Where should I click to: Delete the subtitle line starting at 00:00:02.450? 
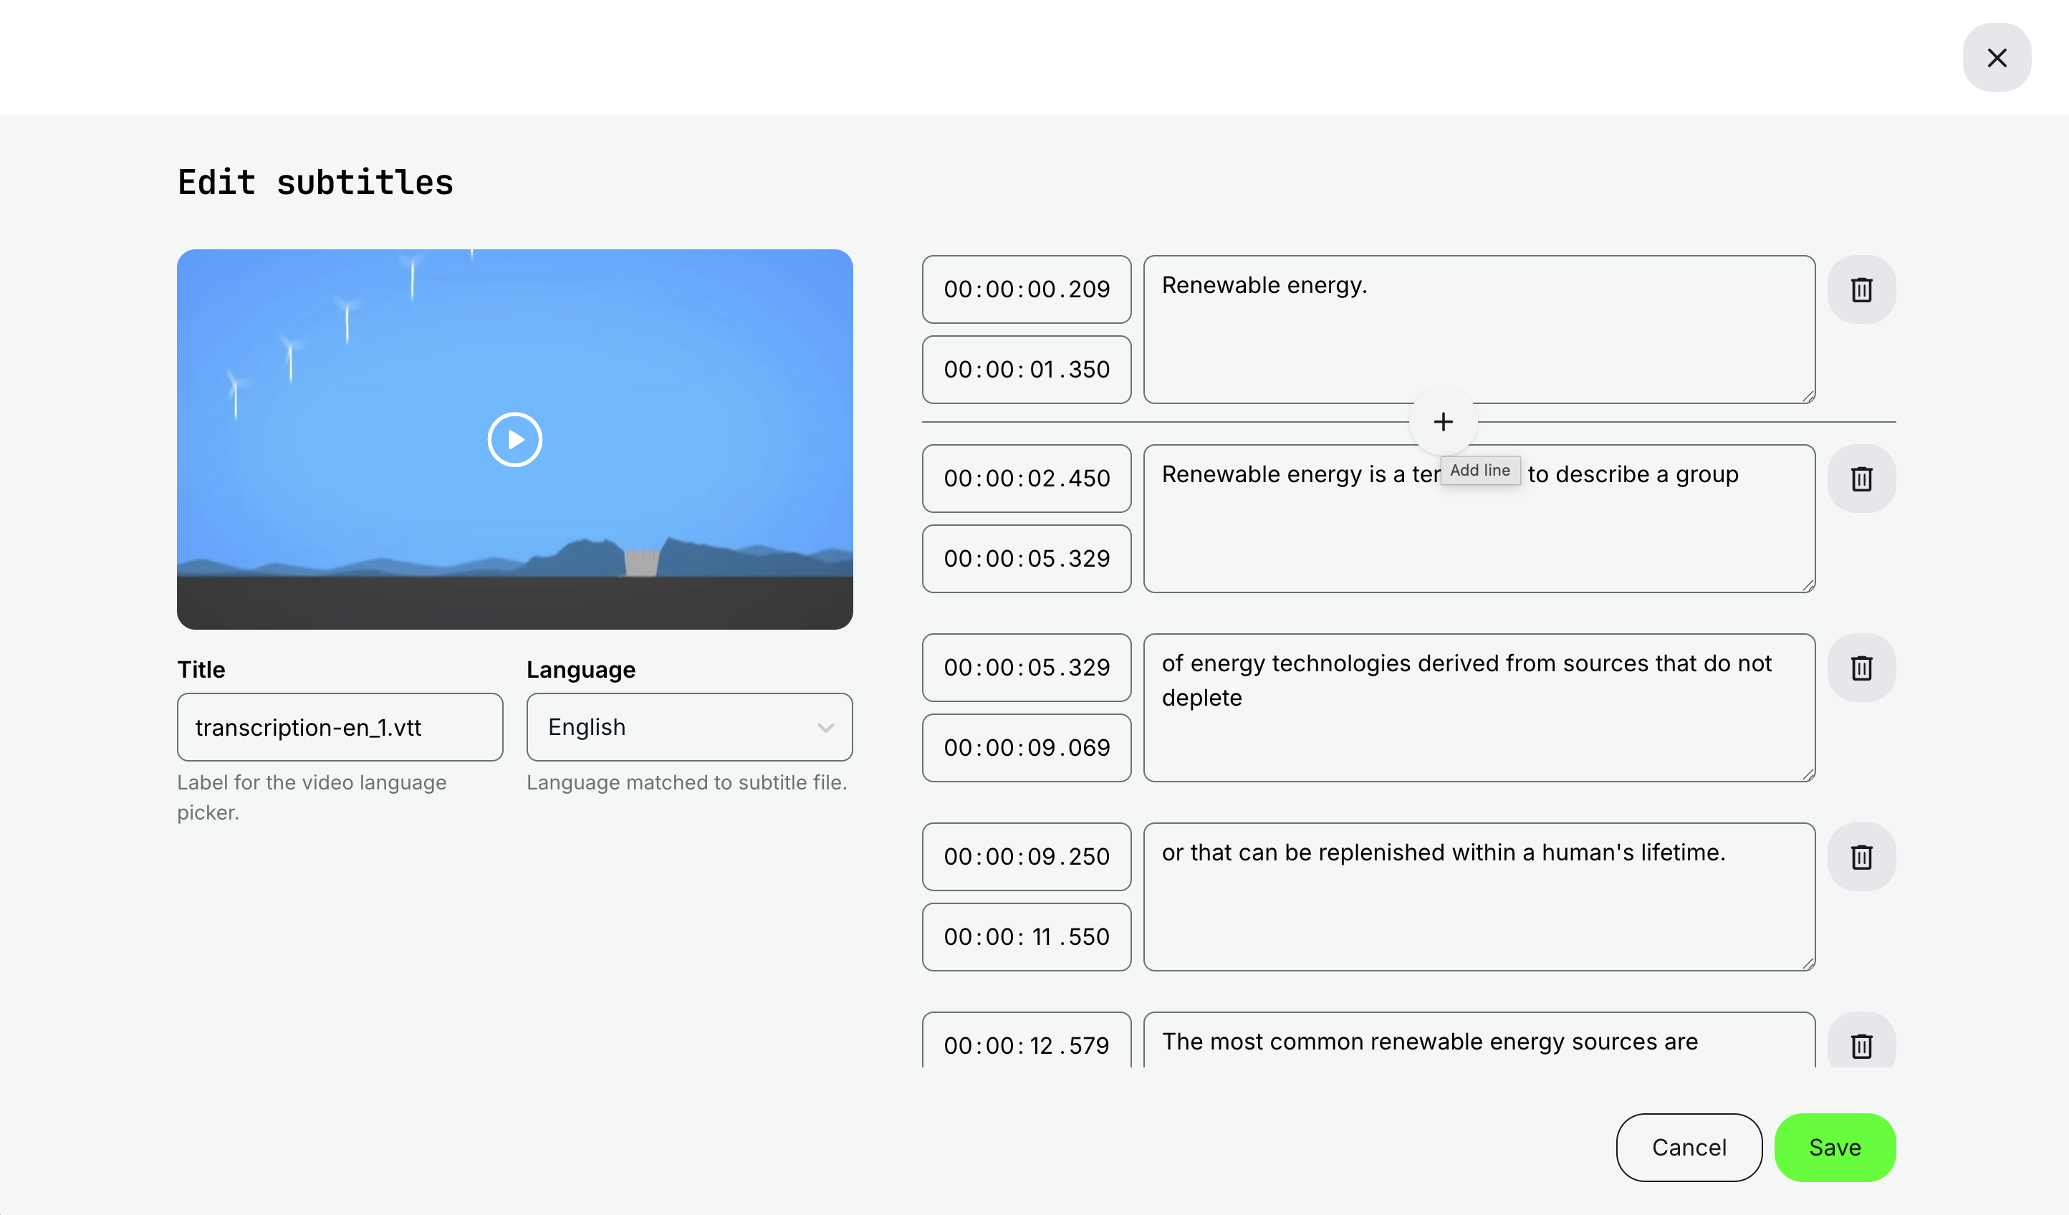click(1861, 479)
